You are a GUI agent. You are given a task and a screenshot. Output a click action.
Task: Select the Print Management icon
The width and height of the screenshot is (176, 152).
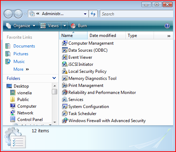[65, 85]
